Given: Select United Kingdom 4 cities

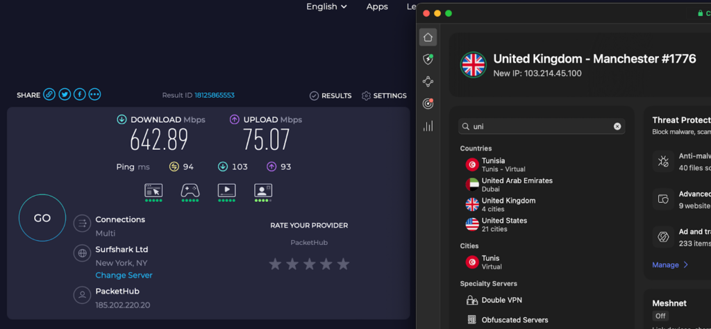Looking at the screenshot, I should click(500, 204).
